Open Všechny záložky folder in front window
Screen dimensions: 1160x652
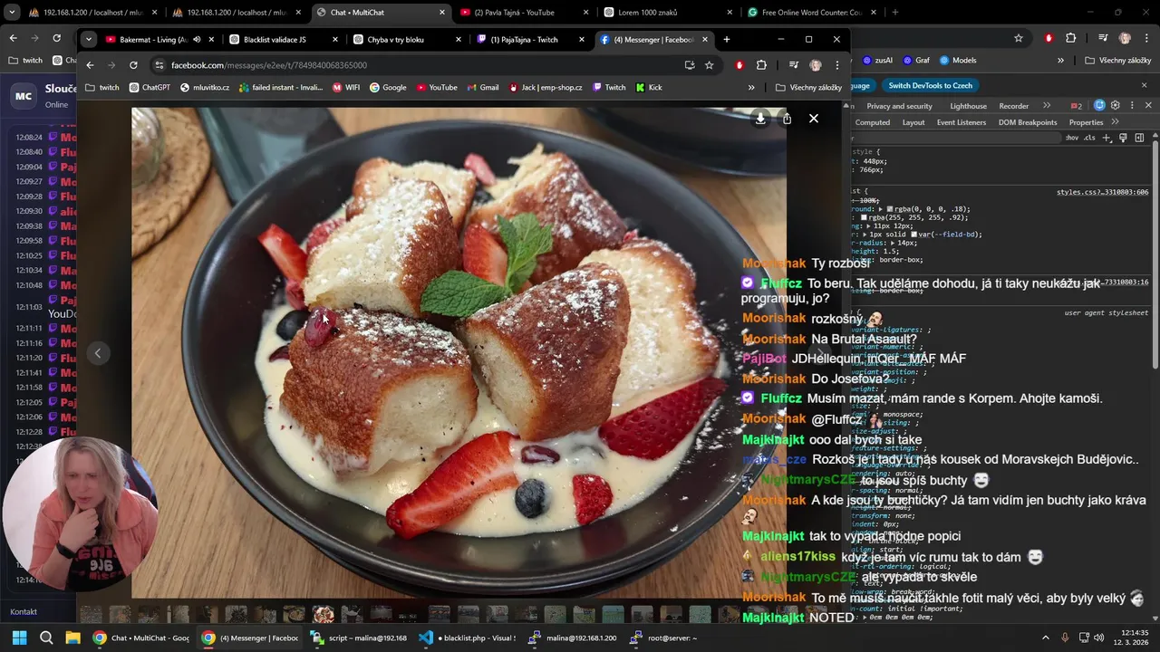[808, 88]
